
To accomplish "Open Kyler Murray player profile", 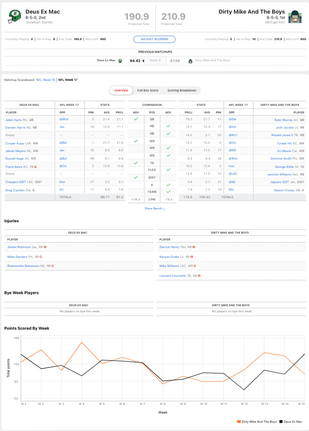I will coord(283,120).
